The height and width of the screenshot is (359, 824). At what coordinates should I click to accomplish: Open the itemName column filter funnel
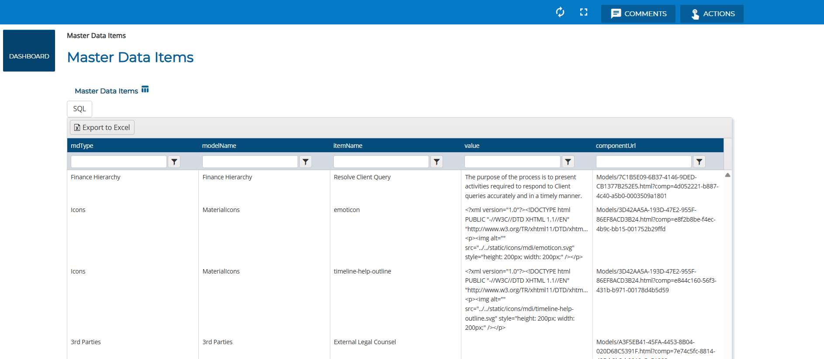436,162
